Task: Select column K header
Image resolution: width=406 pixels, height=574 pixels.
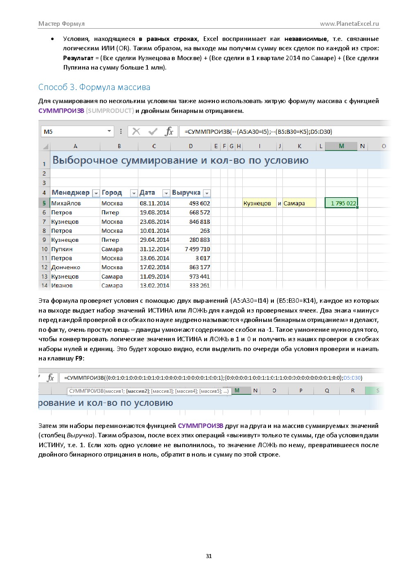Action: point(300,146)
